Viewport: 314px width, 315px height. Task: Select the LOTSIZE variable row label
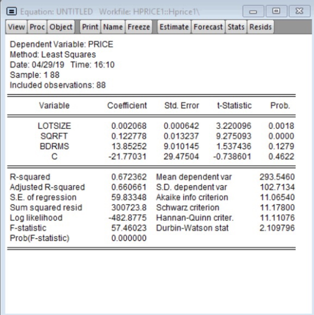[54, 126]
